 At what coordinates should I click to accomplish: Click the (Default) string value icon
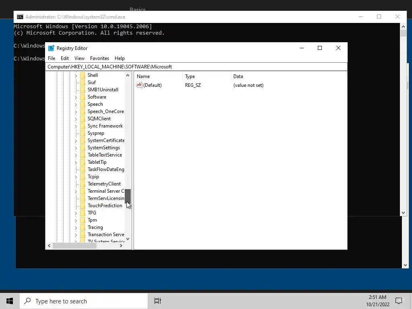[139, 85]
